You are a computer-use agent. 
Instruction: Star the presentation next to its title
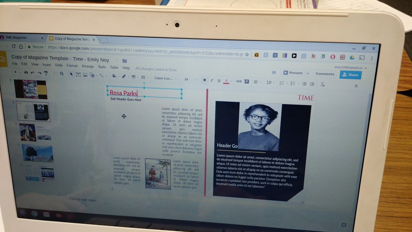pyautogui.click(x=116, y=60)
